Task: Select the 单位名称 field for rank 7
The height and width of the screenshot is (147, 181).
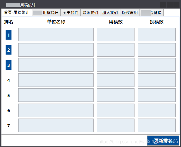Action: click(56, 125)
